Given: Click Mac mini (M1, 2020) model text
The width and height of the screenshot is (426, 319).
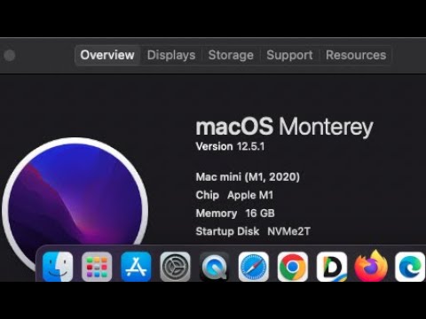Looking at the screenshot, I should [x=248, y=177].
